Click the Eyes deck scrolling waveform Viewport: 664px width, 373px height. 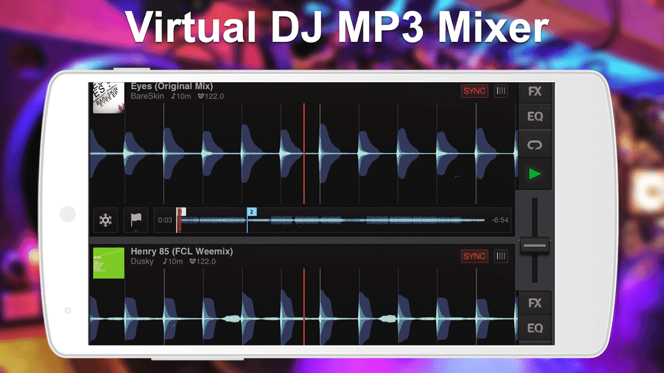(x=304, y=153)
